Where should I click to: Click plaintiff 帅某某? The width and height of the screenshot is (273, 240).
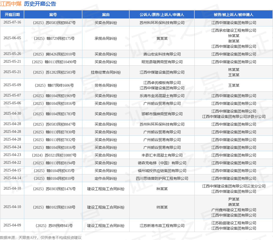162,207
